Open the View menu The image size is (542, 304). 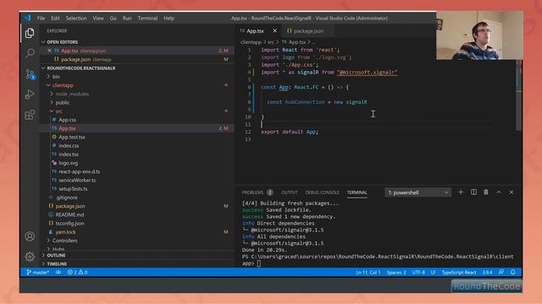click(x=98, y=18)
